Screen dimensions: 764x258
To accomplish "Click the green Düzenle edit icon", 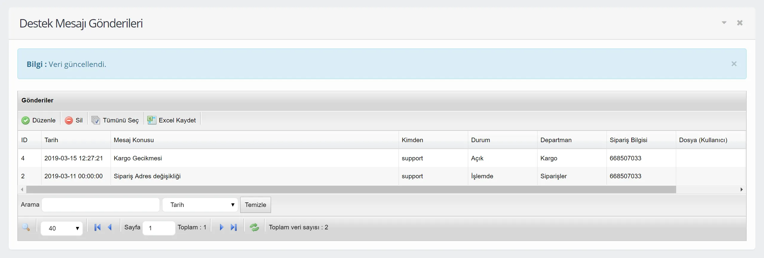I will point(26,120).
